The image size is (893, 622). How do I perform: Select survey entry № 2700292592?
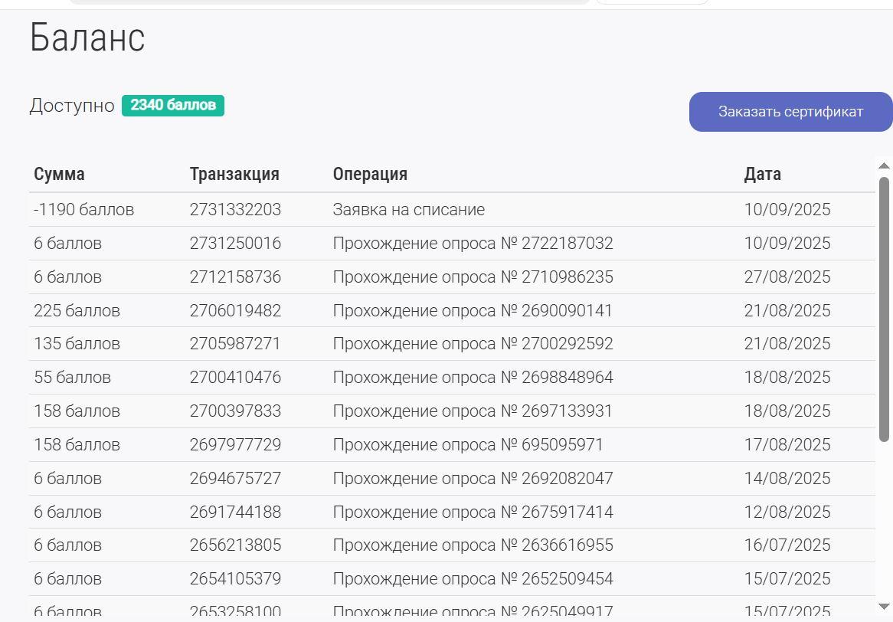pyautogui.click(x=473, y=343)
